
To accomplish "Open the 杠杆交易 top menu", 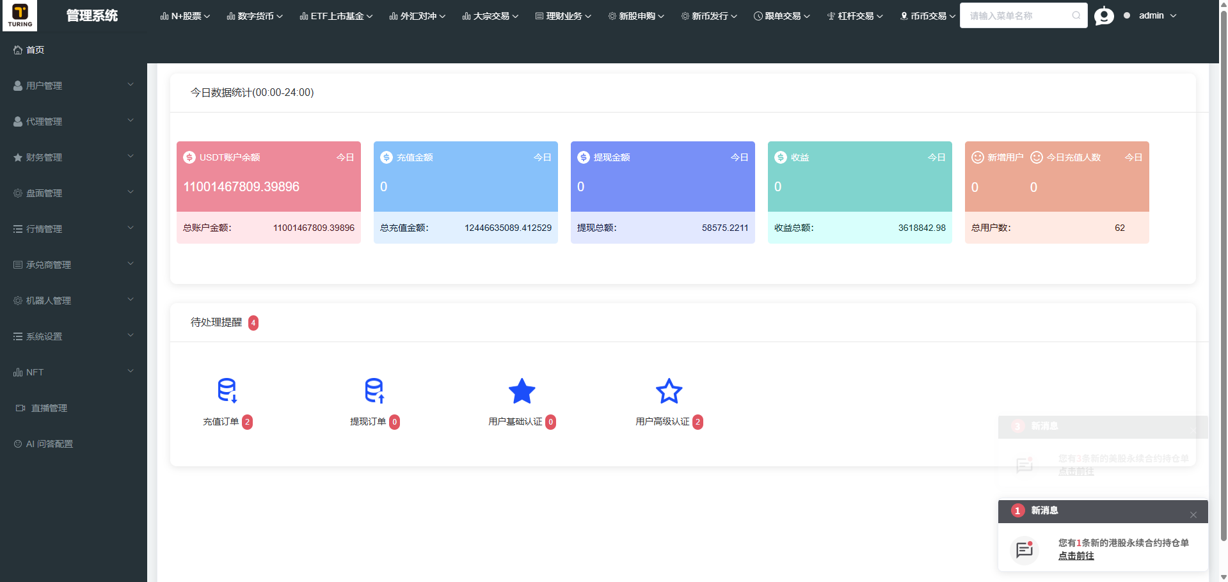I will 855,16.
